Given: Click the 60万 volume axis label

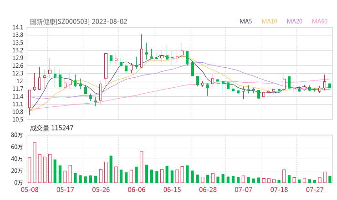Looking at the screenshot, I should tap(17, 147).
